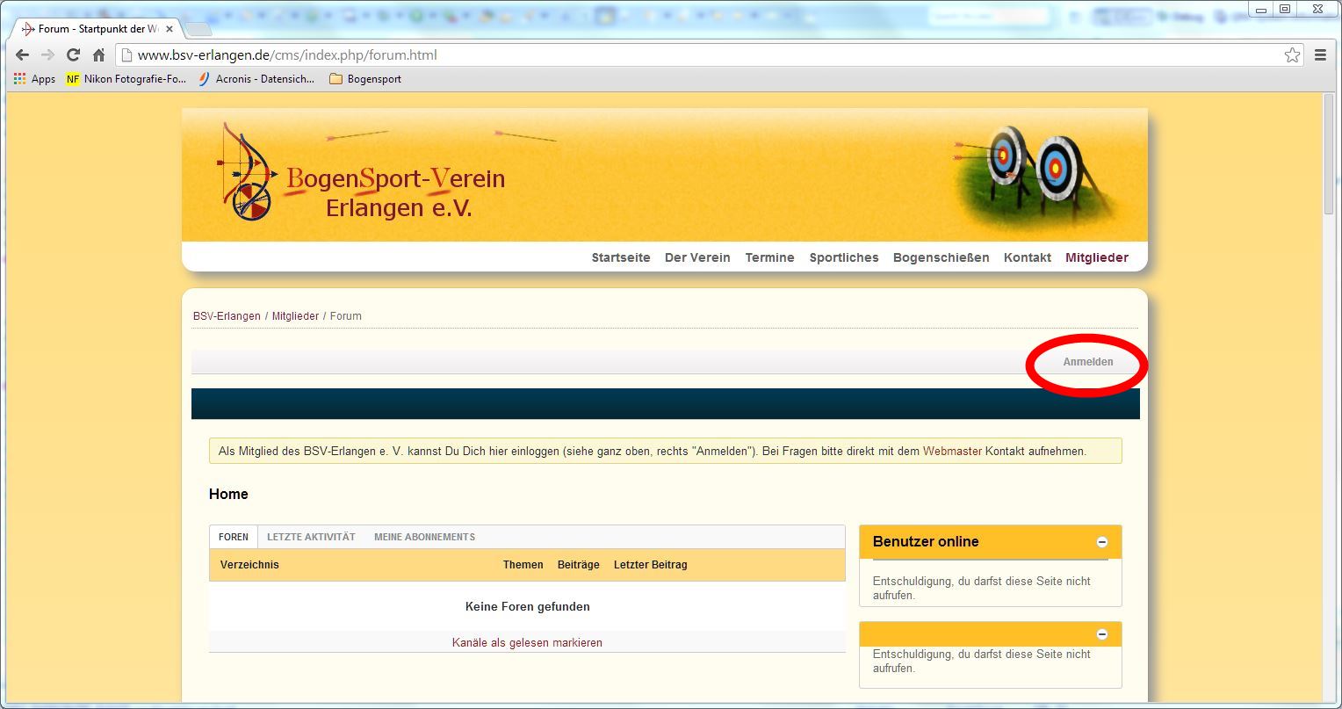The height and width of the screenshot is (709, 1342).
Task: Open the Acronis - Datensich... bookmark
Action: (x=256, y=79)
